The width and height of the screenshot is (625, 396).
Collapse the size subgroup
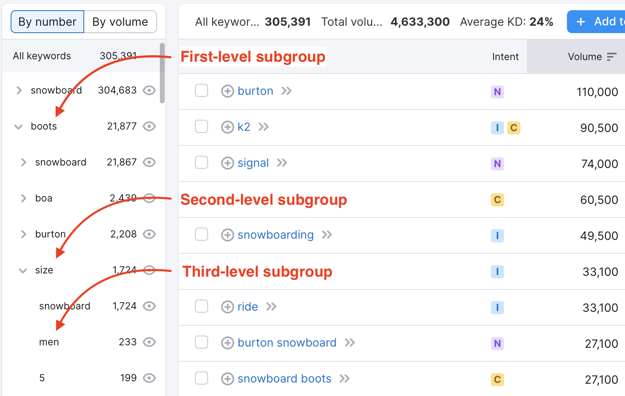(23, 270)
